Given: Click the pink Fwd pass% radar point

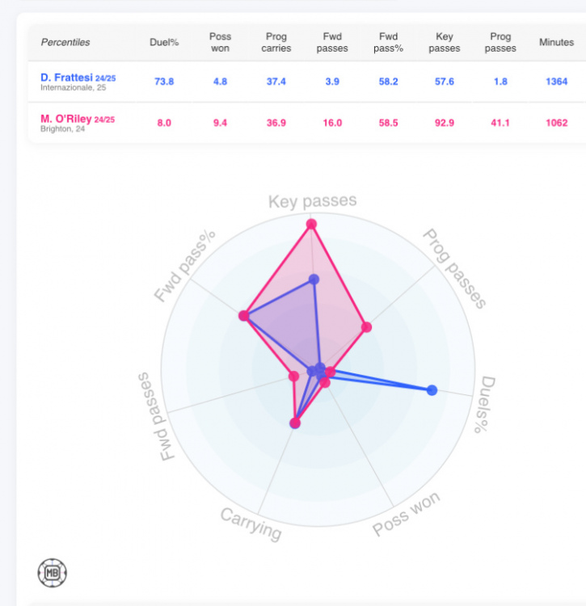Looking at the screenshot, I should (x=243, y=315).
